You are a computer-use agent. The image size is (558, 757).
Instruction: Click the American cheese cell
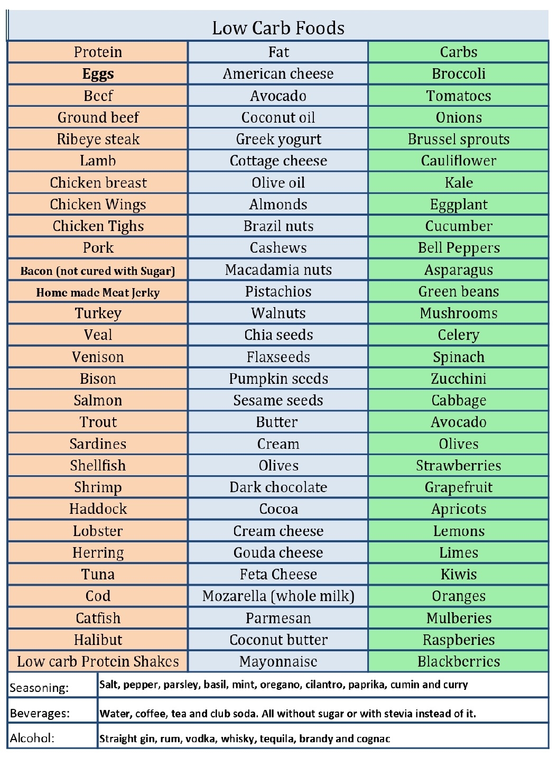click(278, 73)
